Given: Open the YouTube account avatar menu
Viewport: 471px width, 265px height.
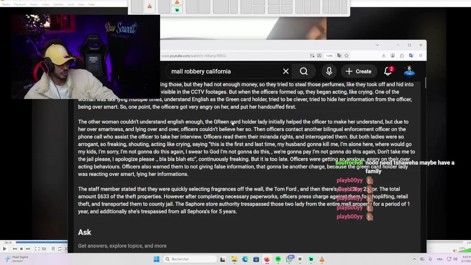Looking at the screenshot, I should (409, 71).
